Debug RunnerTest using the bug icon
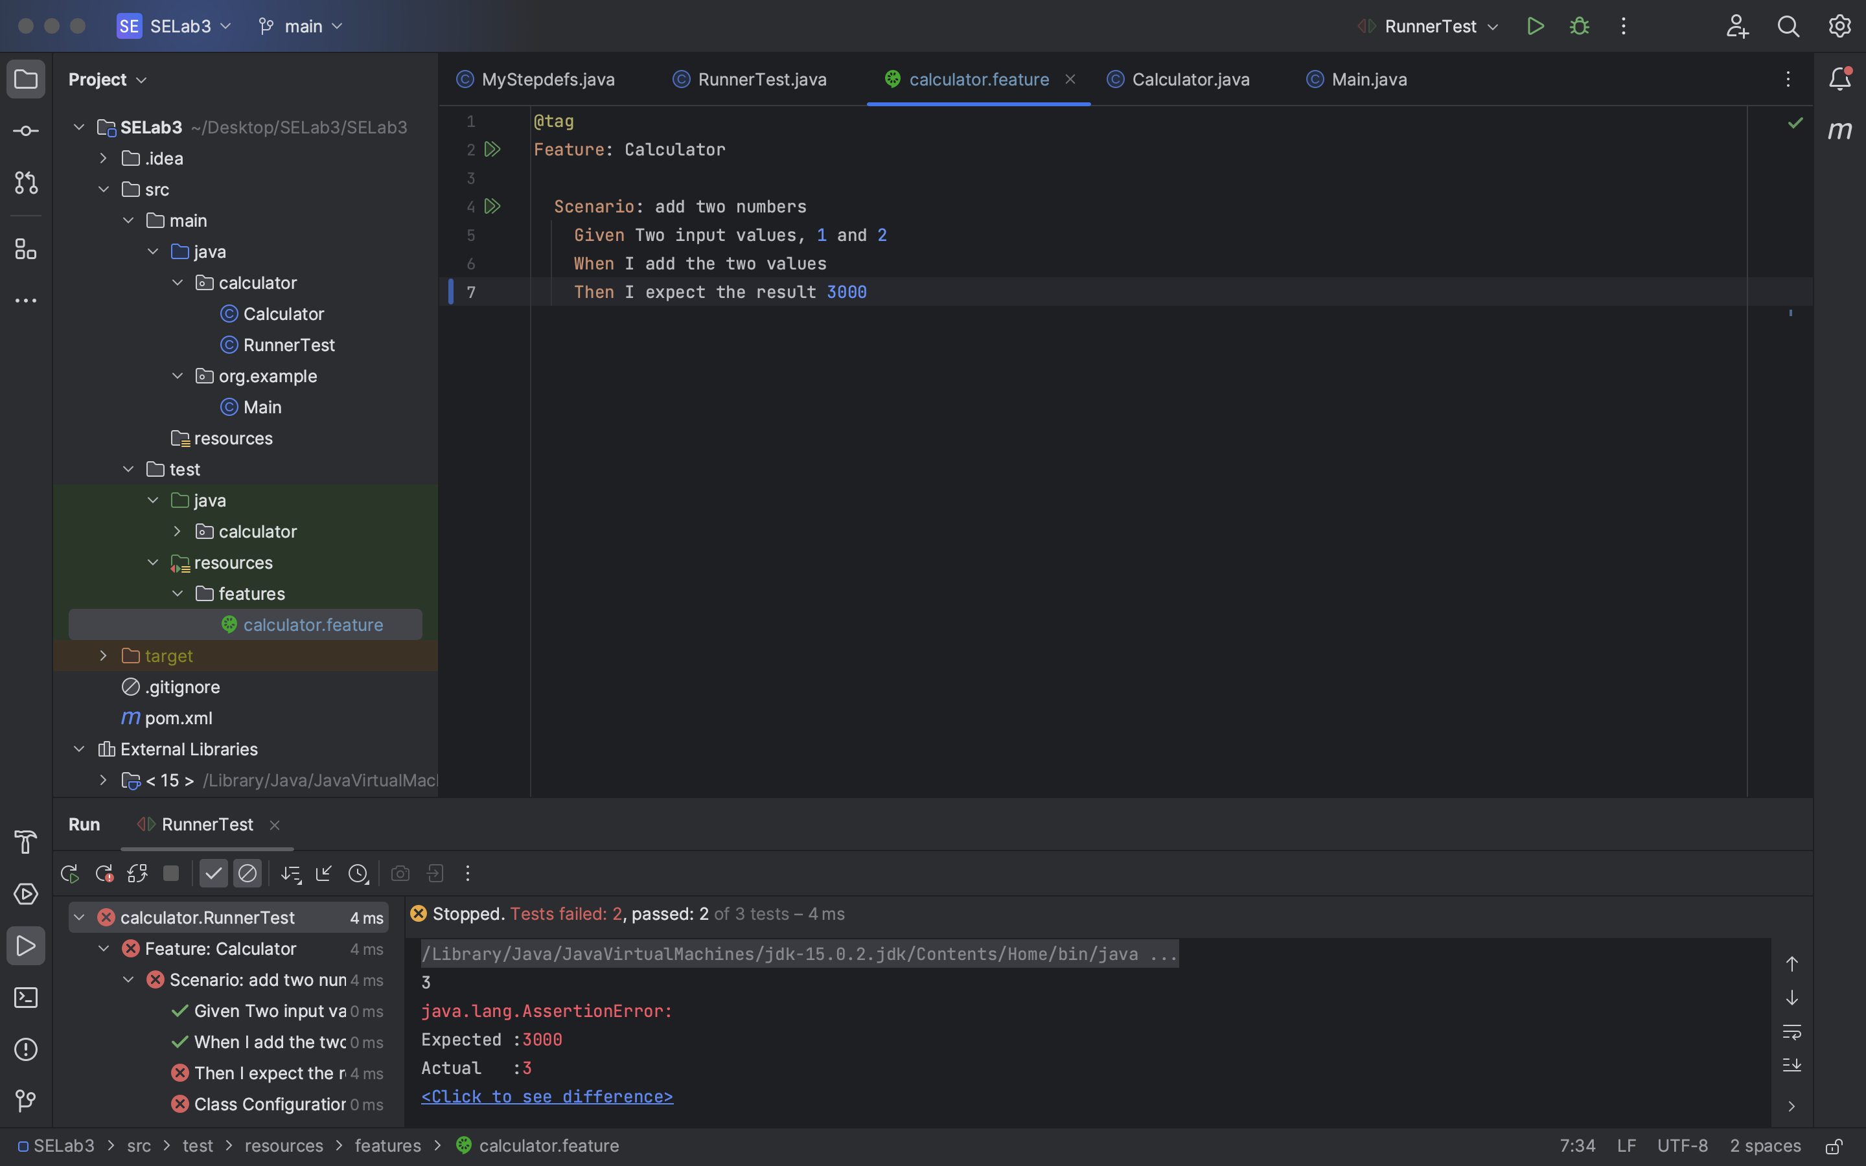This screenshot has height=1166, width=1866. (x=1579, y=25)
